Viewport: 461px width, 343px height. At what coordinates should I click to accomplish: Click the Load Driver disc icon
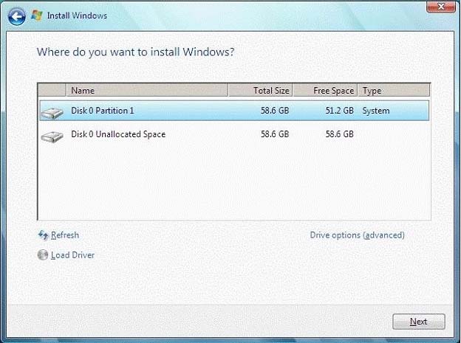43,255
